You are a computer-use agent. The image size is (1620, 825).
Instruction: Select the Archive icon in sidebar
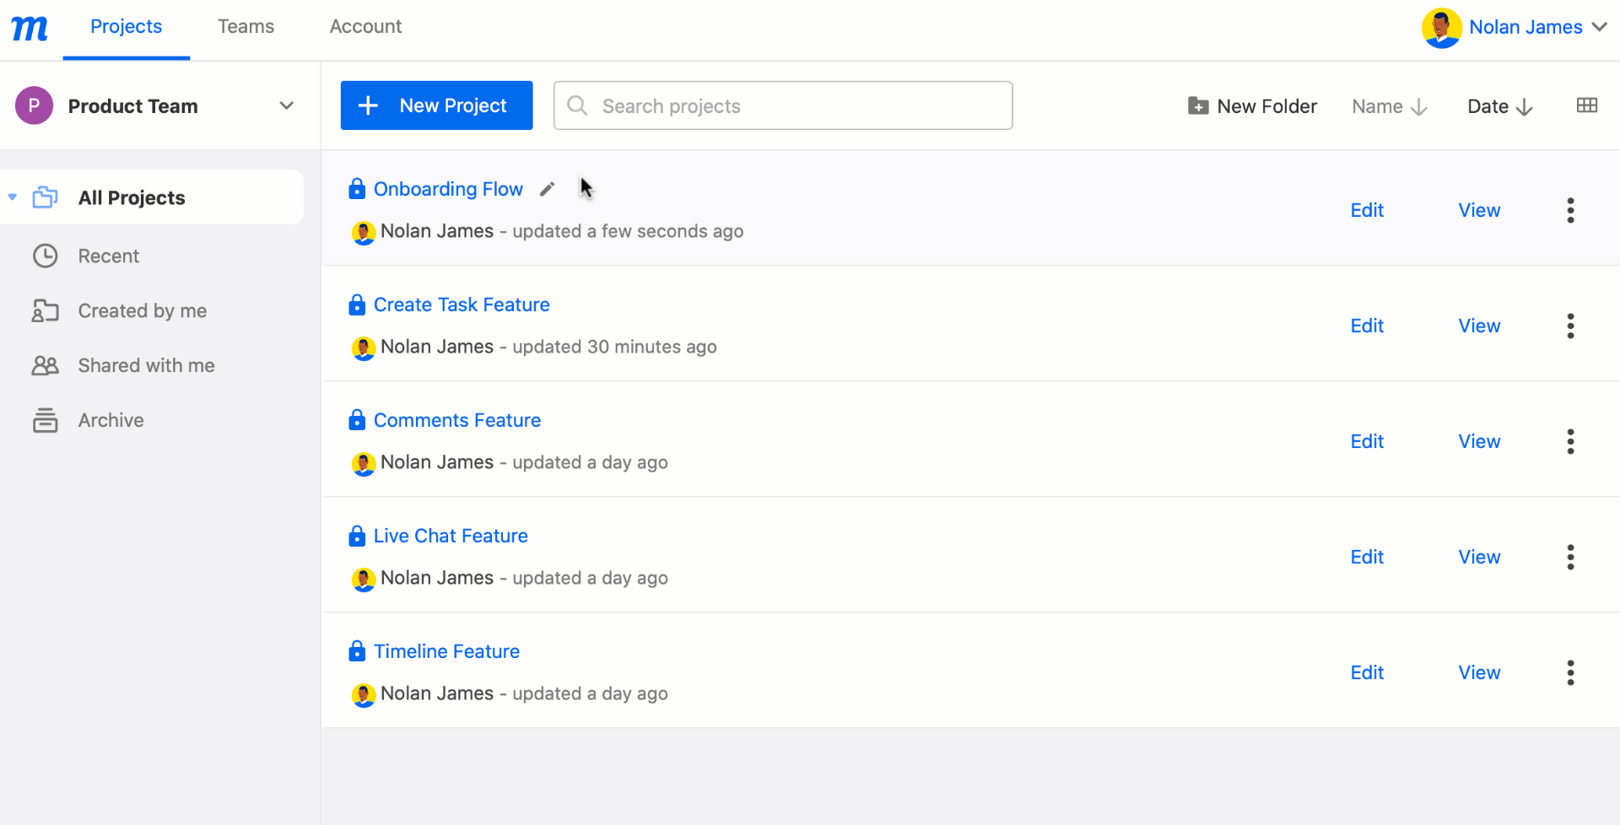coord(46,419)
